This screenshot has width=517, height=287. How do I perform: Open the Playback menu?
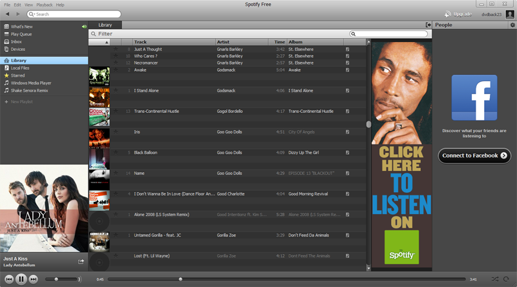44,5
